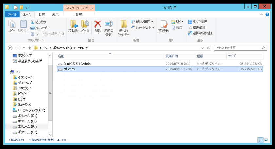Open Pictures (ピクチャ) folder
This screenshot has height=149, width=275.
coord(20,94)
